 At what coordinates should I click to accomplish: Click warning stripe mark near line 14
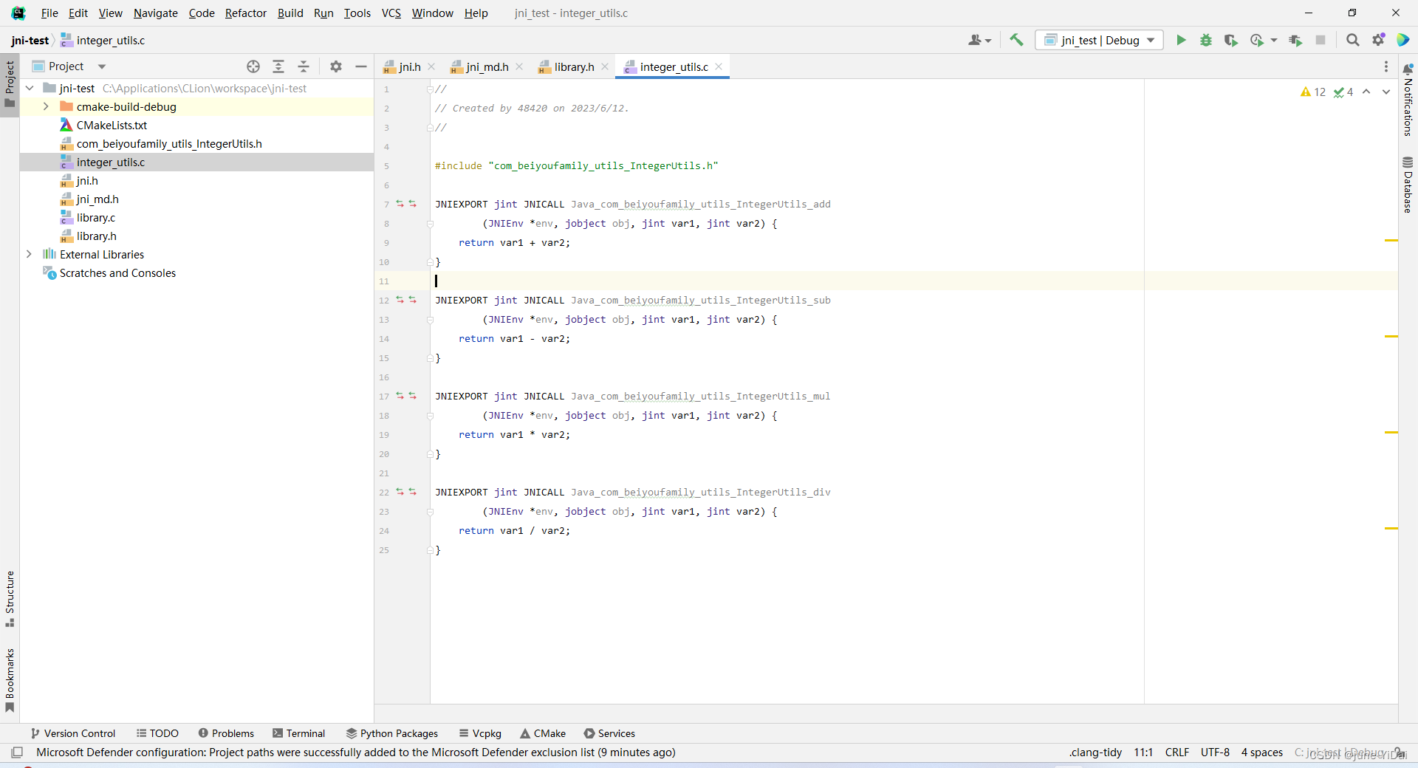click(1391, 337)
